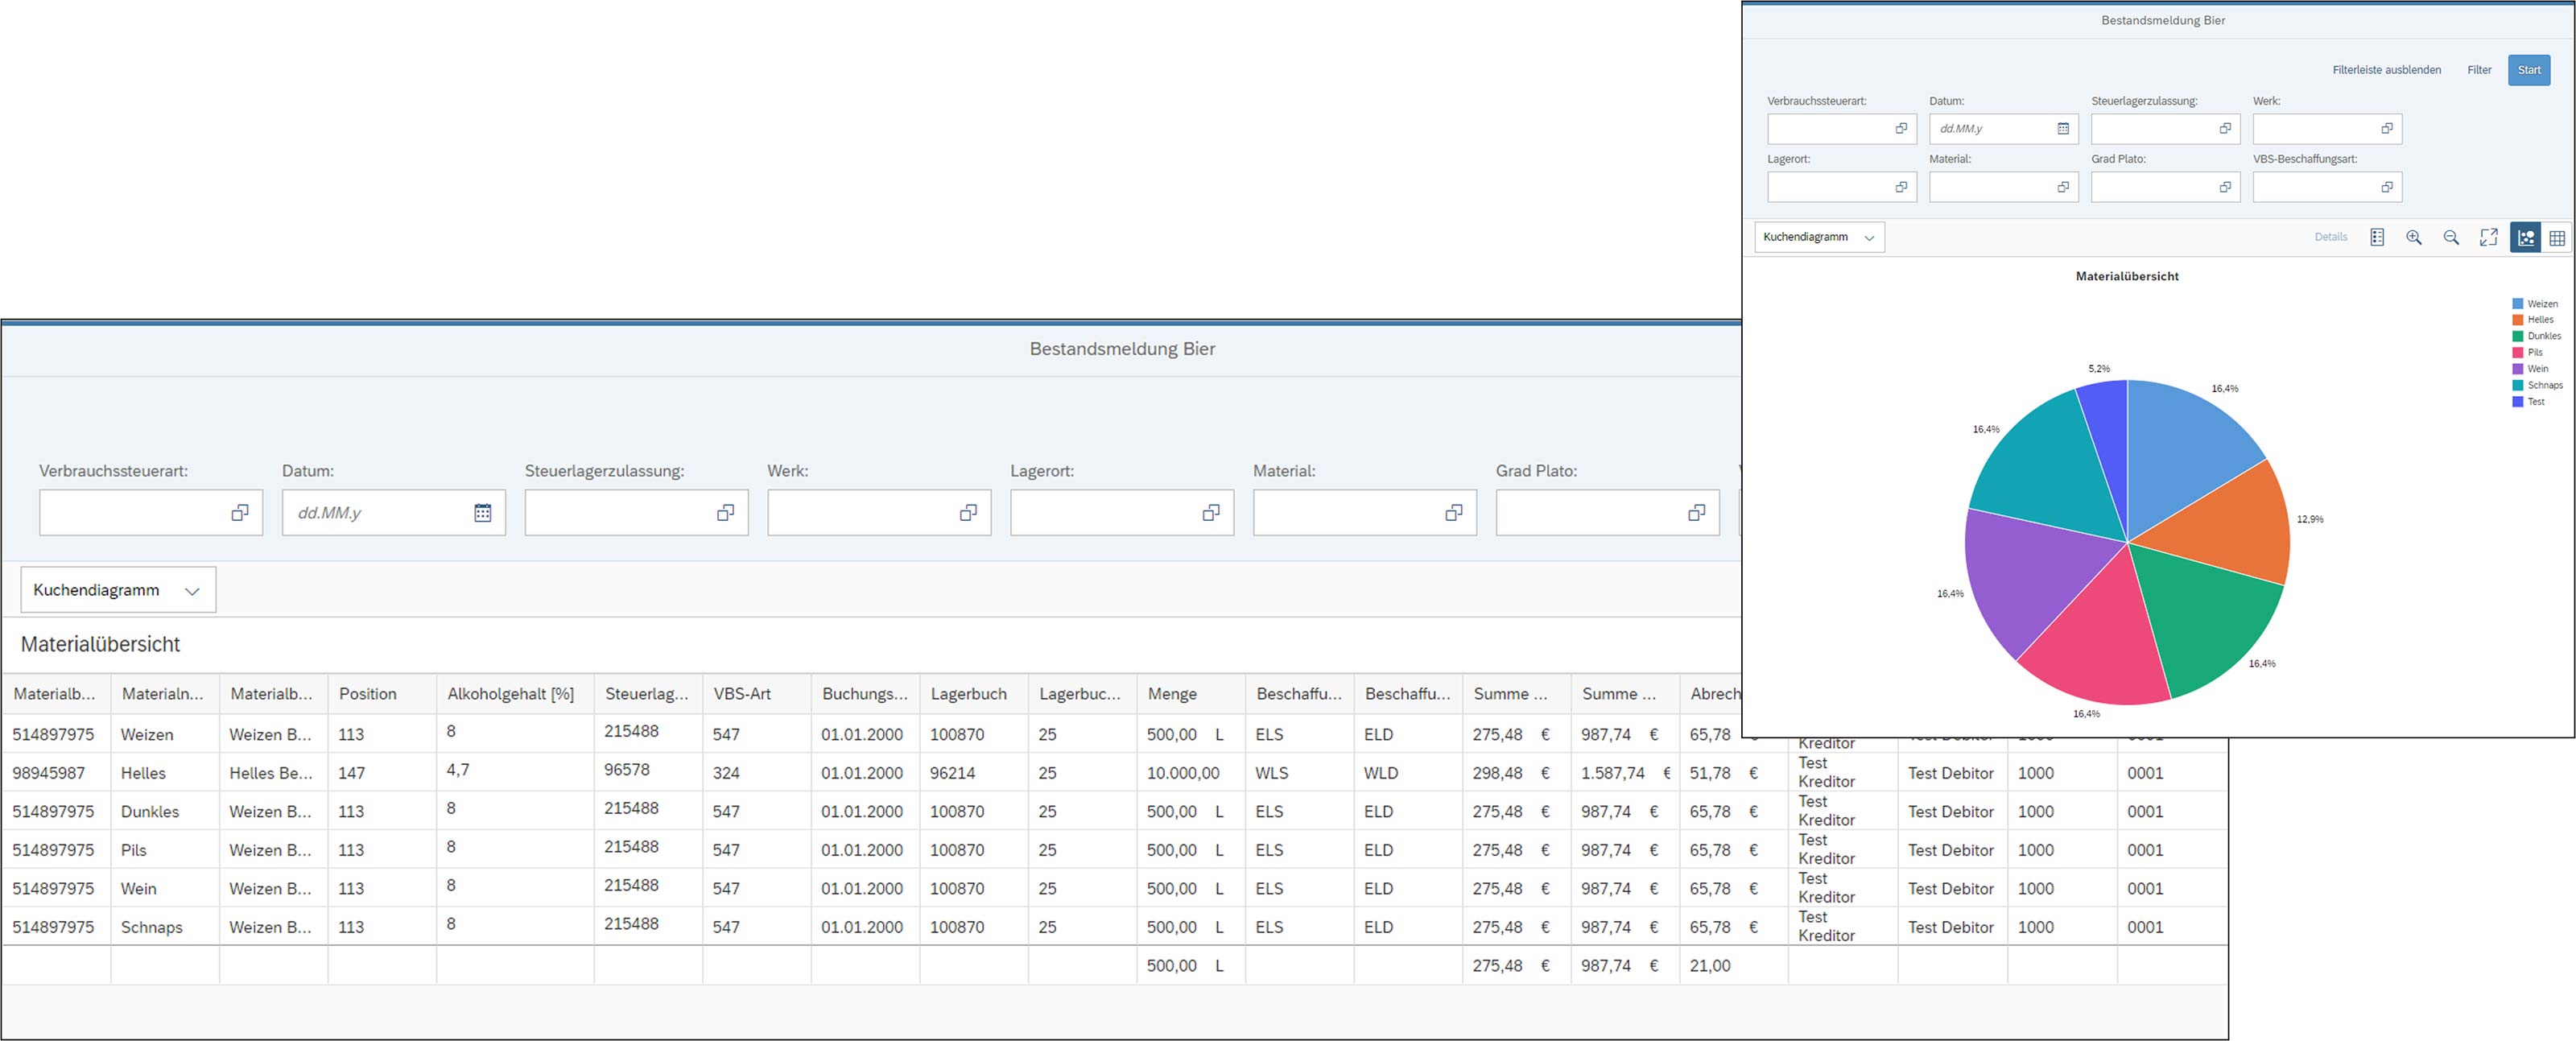Open VBS-Beschaffungsart value help in chart panel

(x=2387, y=187)
